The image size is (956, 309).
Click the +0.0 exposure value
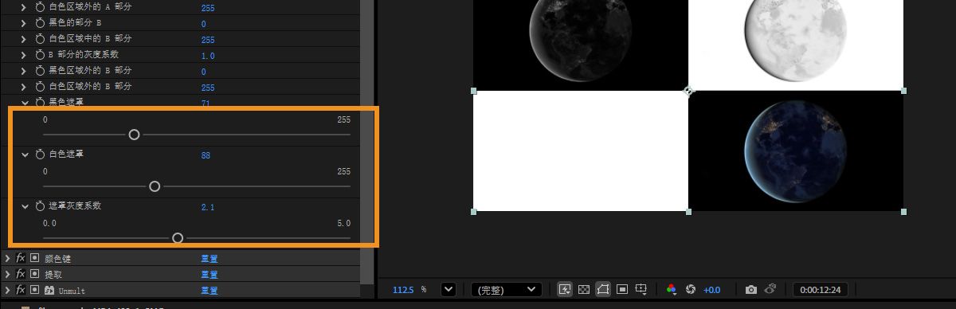coord(712,290)
